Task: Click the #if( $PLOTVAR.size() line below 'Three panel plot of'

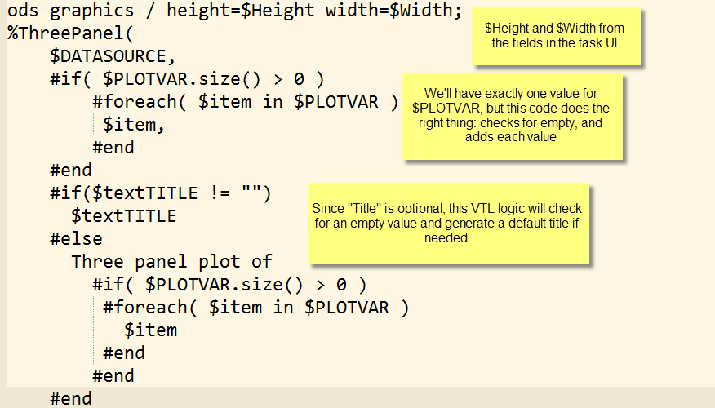Action: 229,285
